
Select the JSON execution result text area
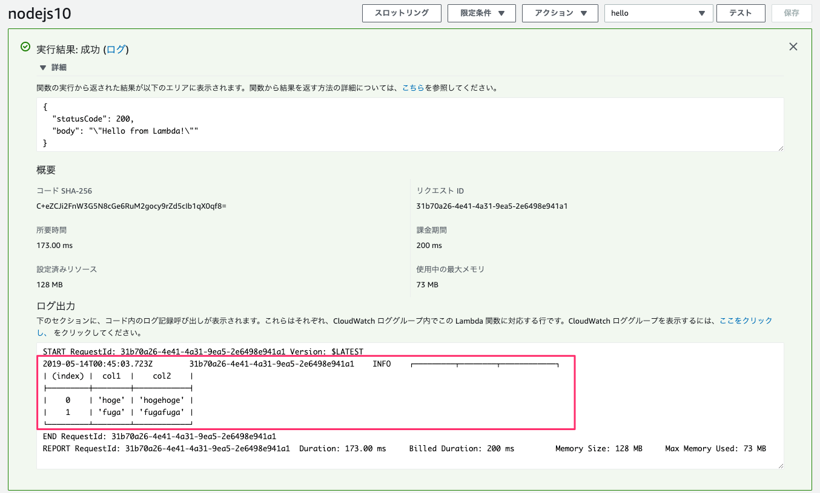pos(409,124)
